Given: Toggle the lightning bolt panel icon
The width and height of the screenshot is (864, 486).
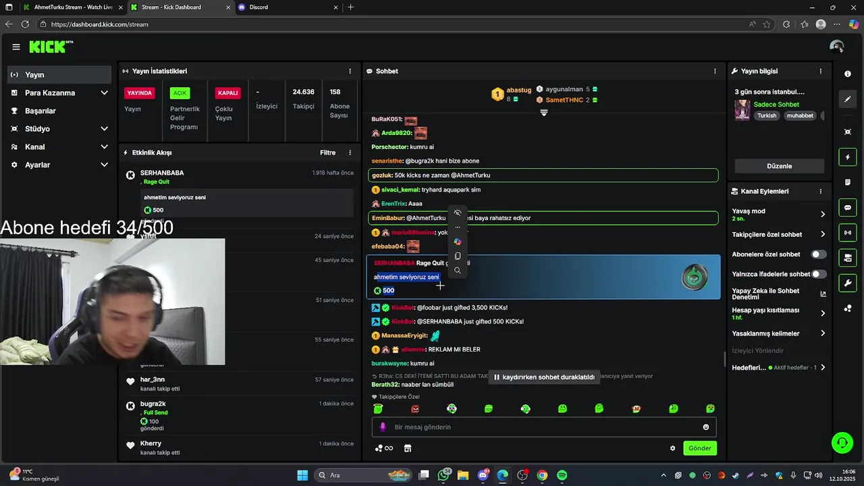Looking at the screenshot, I should (848, 157).
